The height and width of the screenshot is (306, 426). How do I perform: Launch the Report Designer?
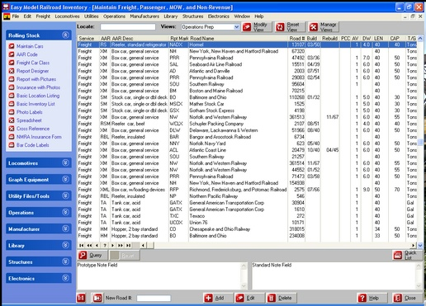[32, 71]
